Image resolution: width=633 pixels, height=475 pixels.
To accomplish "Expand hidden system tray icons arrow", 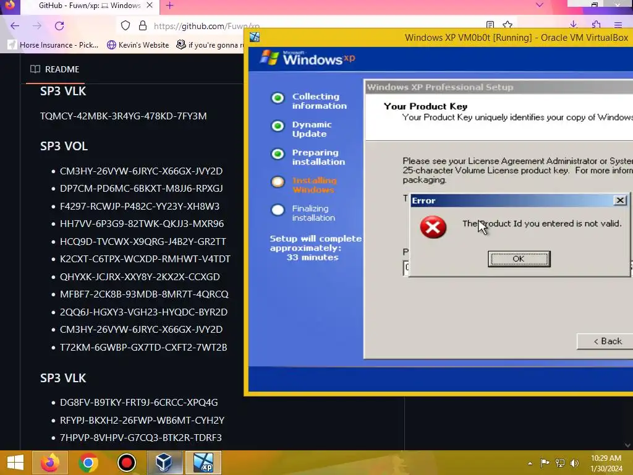I will click(530, 463).
